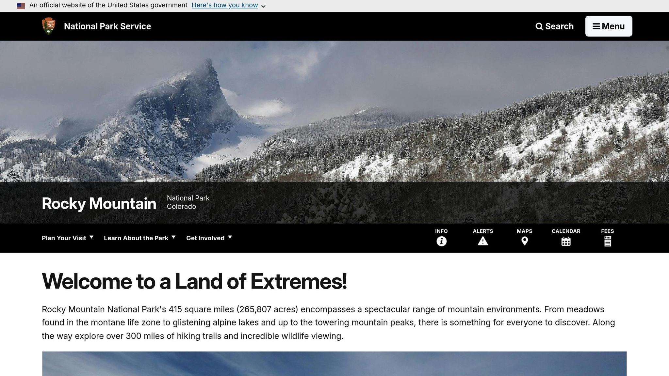Click the blue sky image below intro
The height and width of the screenshot is (376, 669).
tap(334, 364)
